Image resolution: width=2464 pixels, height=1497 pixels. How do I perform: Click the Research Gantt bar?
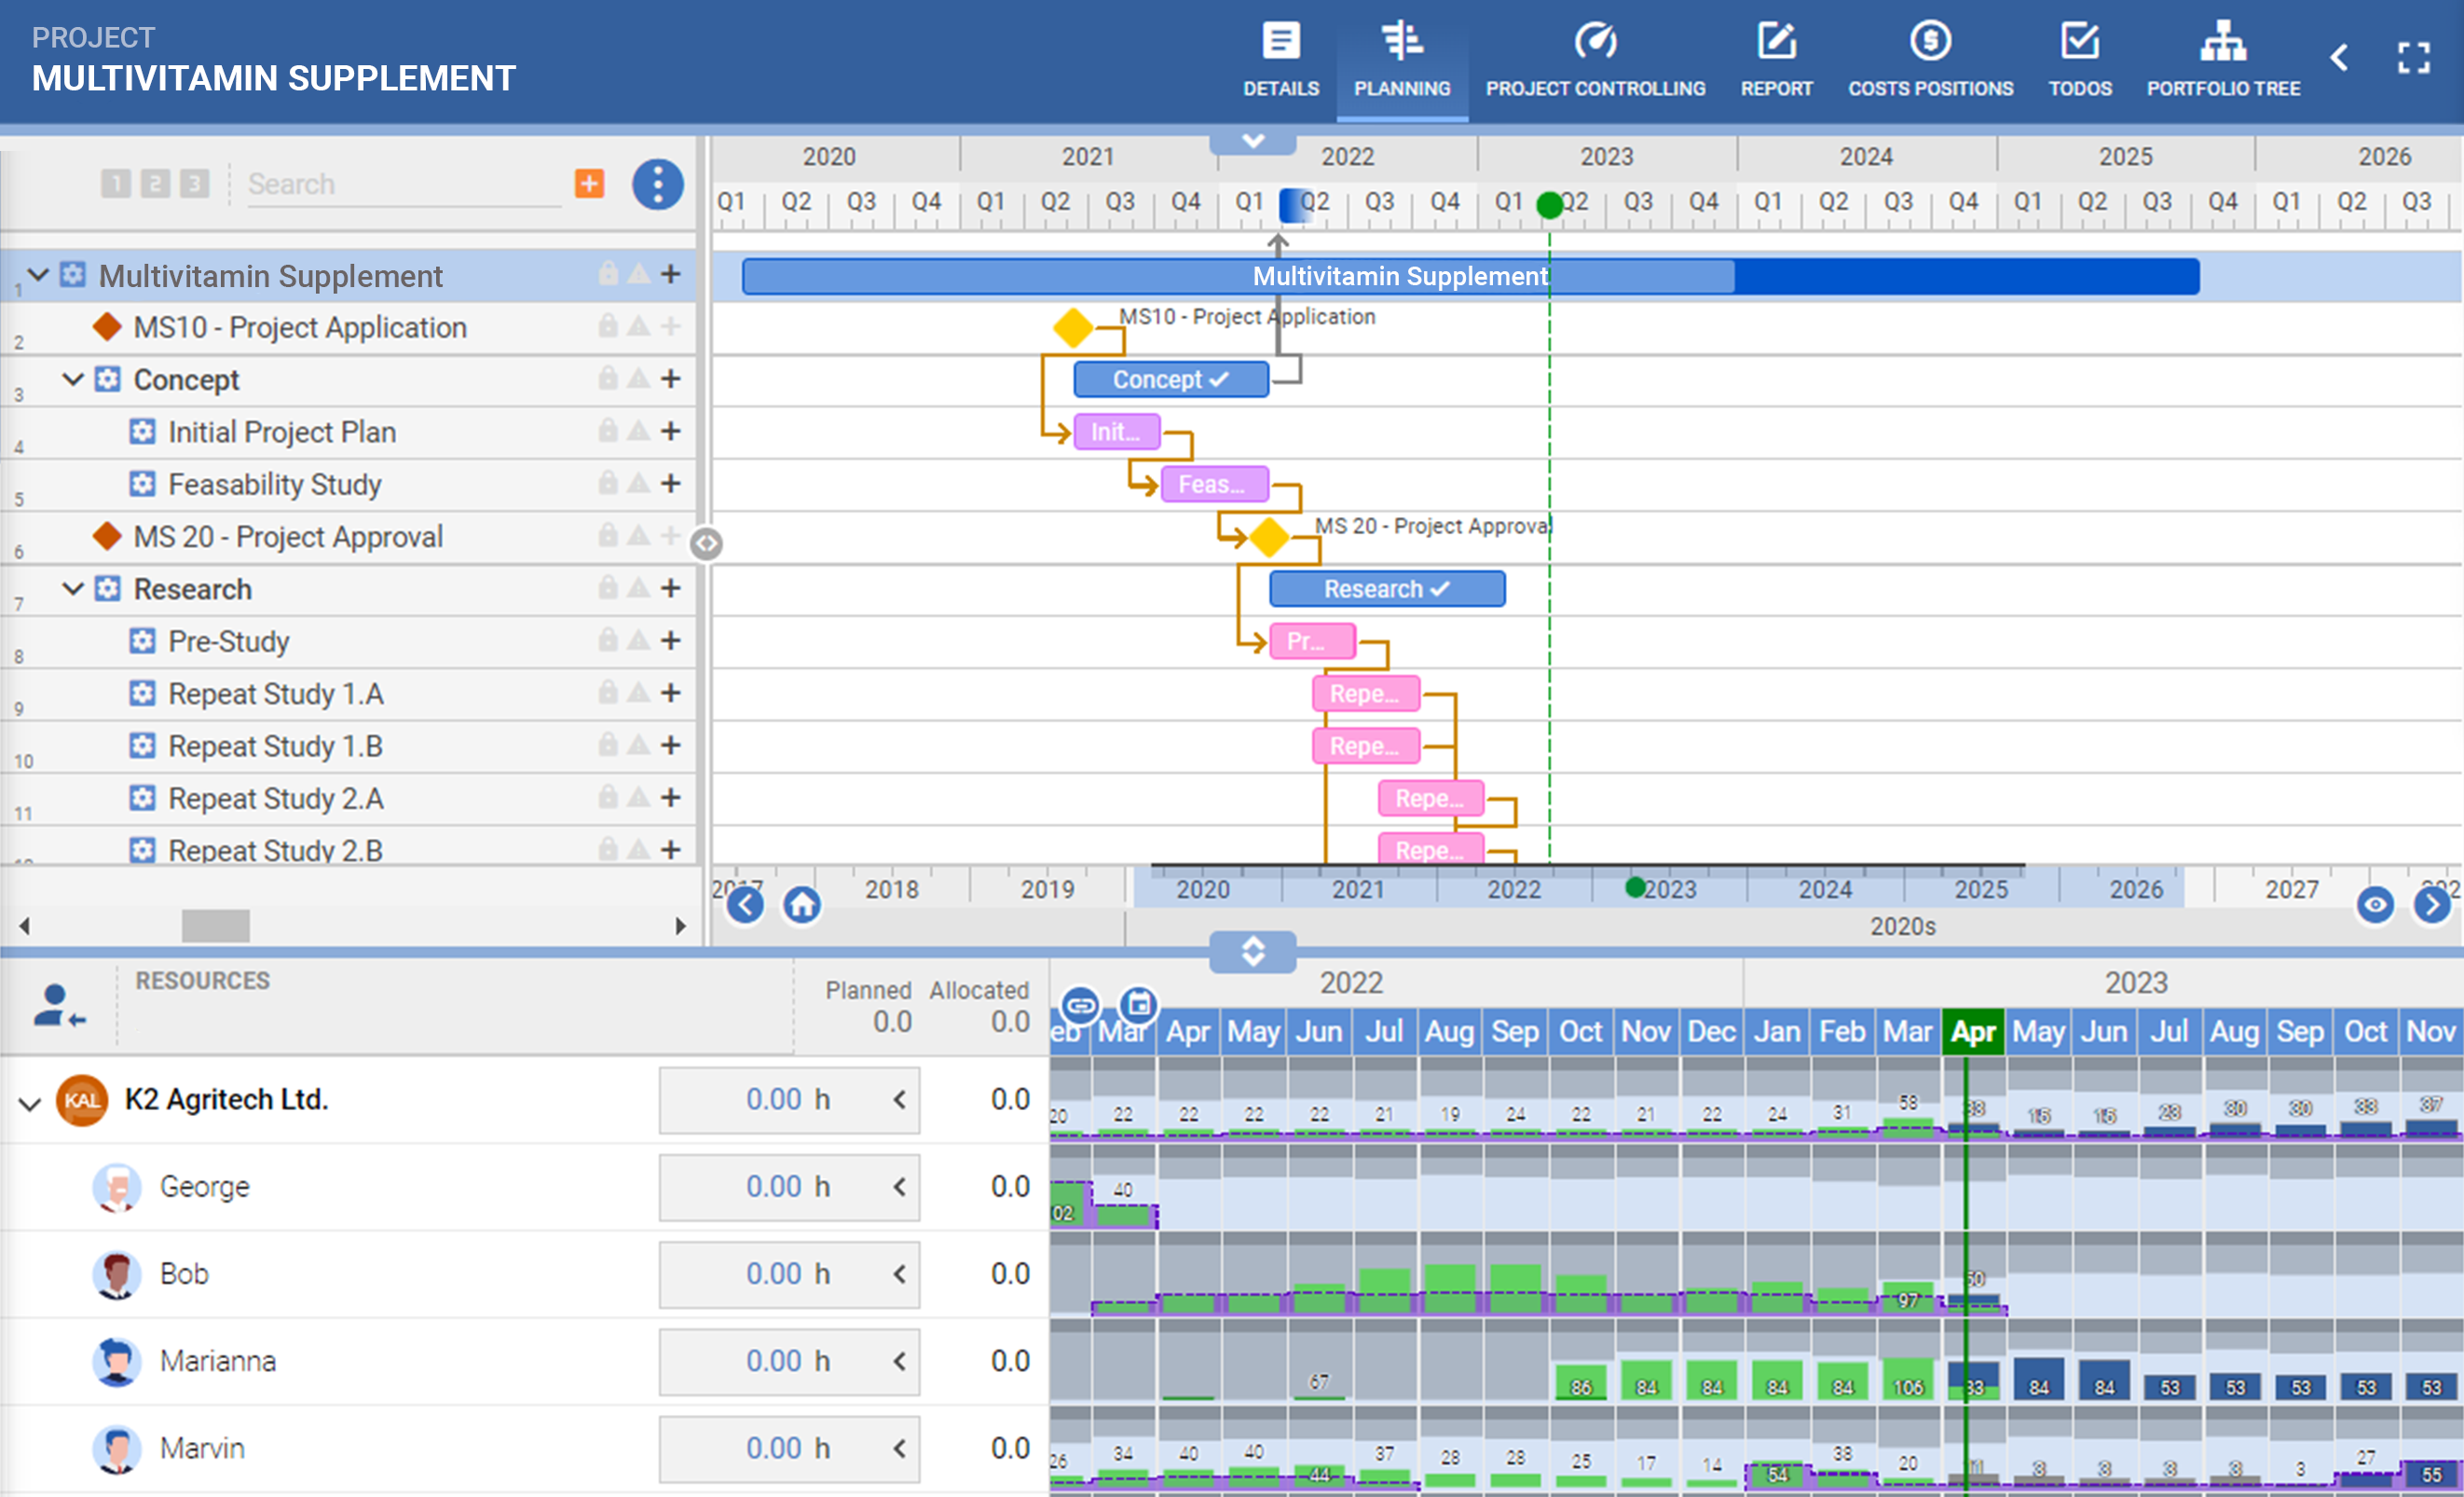coord(1387,589)
